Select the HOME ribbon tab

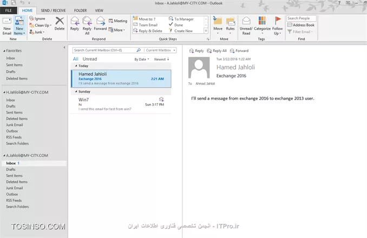[x=27, y=10]
